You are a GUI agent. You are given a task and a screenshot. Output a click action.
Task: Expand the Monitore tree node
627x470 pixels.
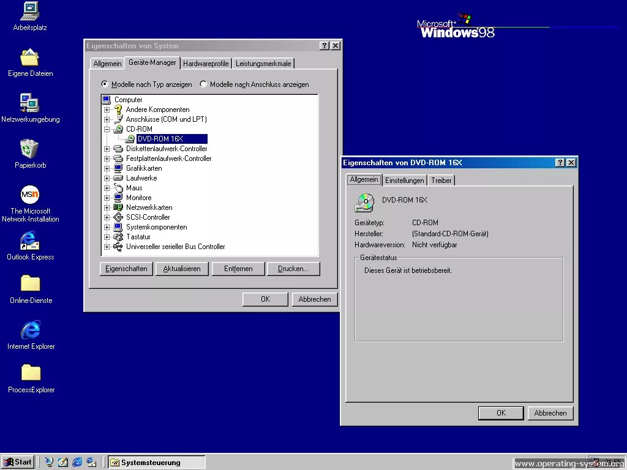point(107,198)
